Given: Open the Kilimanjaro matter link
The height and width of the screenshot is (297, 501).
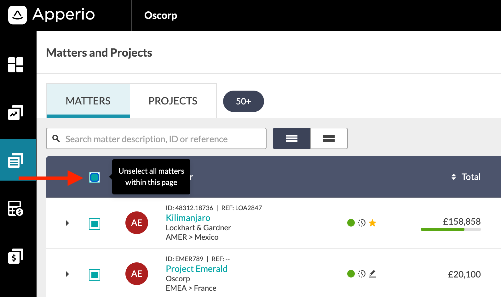Looking at the screenshot, I should click(188, 218).
